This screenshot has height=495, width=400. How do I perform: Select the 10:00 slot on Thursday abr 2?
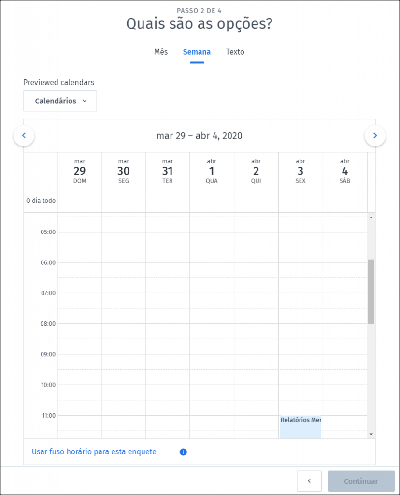pyautogui.click(x=256, y=393)
